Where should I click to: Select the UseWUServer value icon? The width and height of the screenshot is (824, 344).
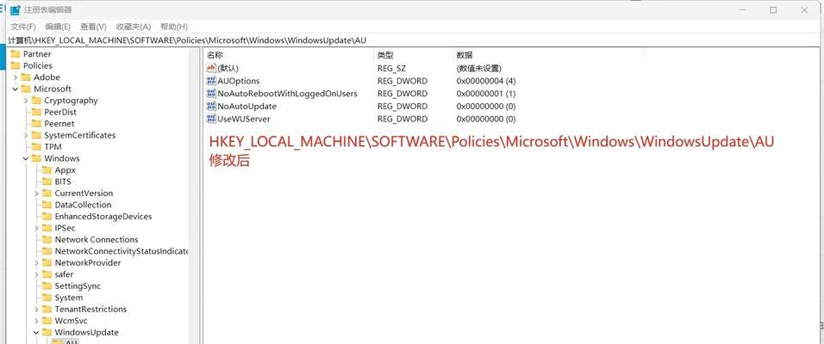pyautogui.click(x=211, y=119)
